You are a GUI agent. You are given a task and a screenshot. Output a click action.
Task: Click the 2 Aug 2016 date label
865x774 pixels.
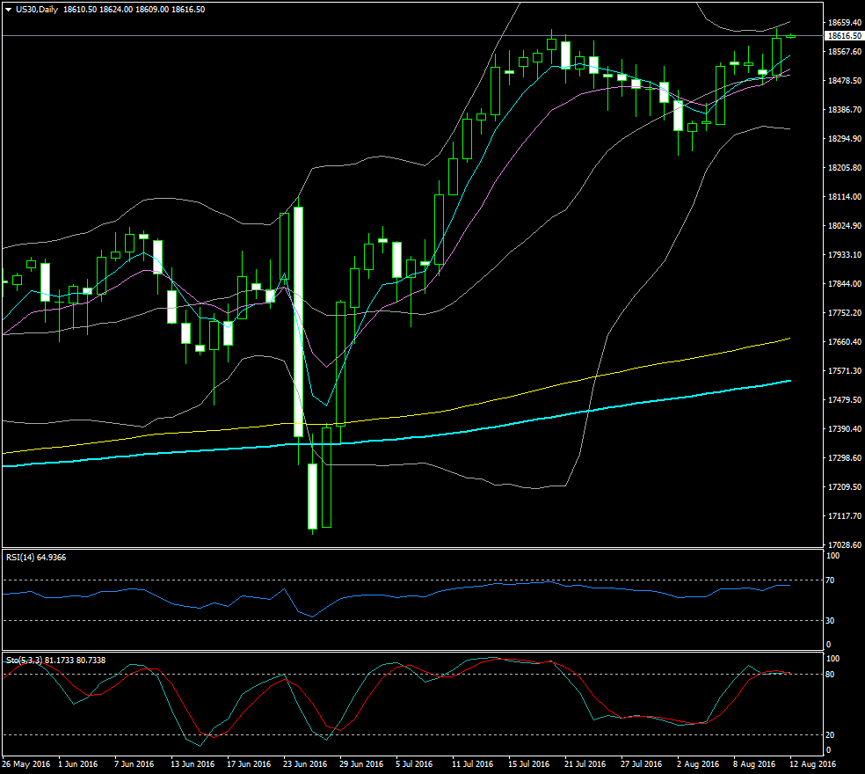coord(698,764)
